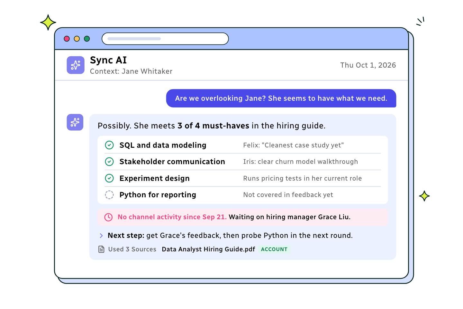Click the browser address bar
Image resolution: width=463 pixels, height=309 pixels.
165,39
